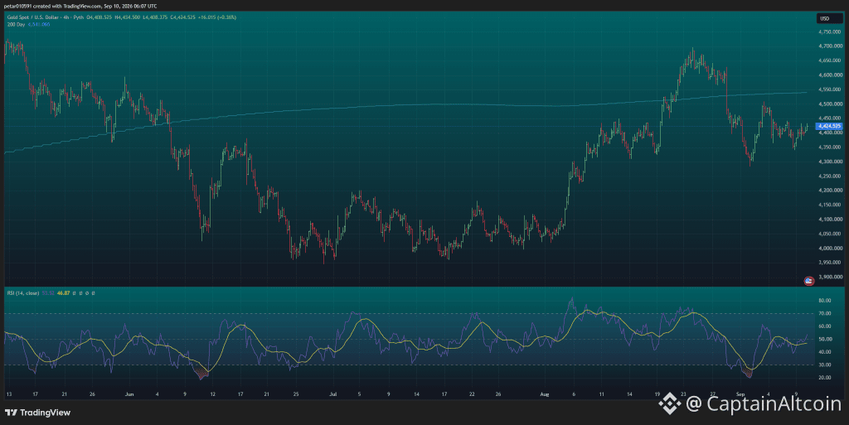Click the TradingView logo at bottom left
This screenshot has height=425, width=849.
[x=37, y=413]
